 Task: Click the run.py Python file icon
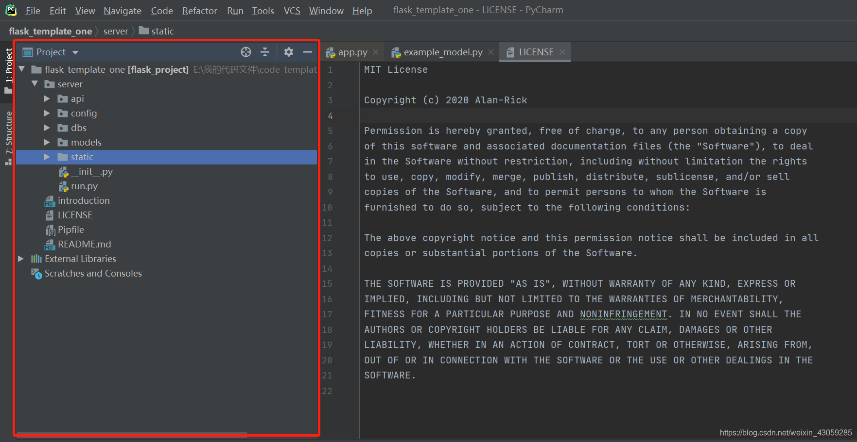coord(64,187)
